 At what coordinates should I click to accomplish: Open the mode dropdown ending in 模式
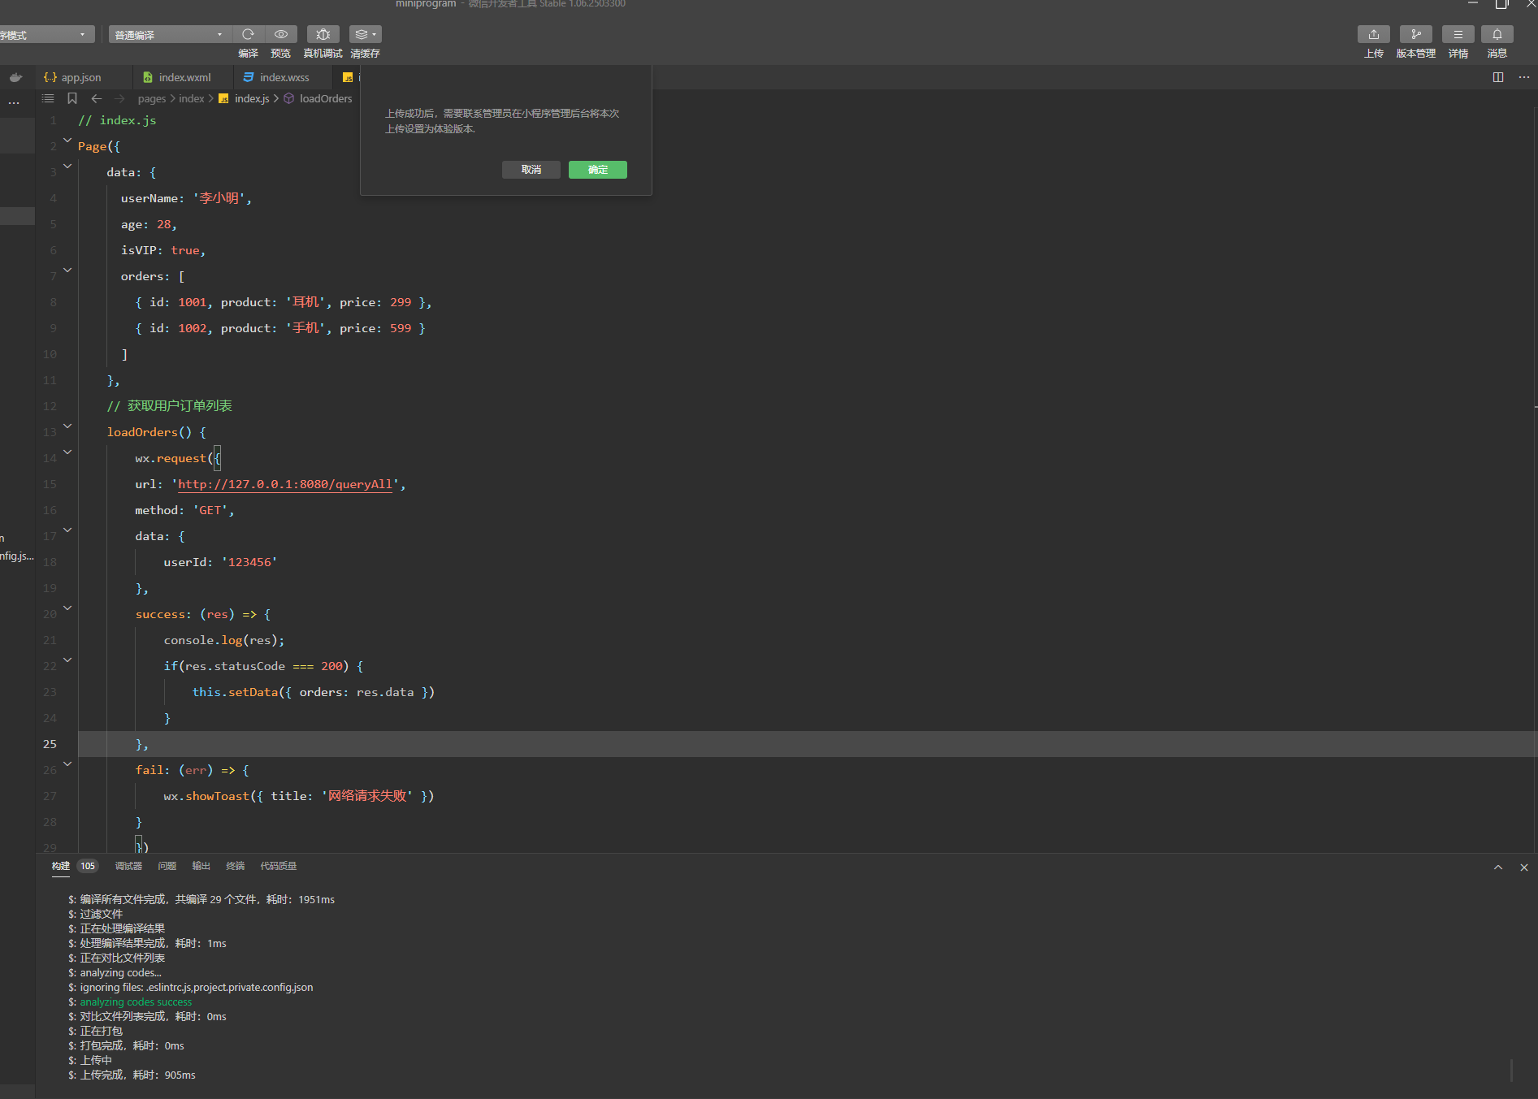(46, 34)
